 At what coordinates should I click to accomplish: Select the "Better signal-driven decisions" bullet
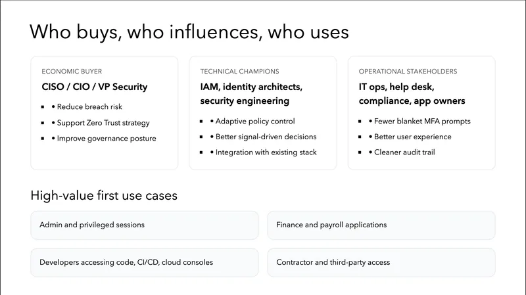[x=266, y=137]
